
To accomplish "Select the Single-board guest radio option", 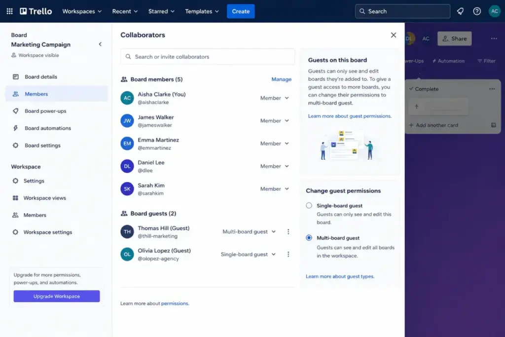I will [x=309, y=206].
